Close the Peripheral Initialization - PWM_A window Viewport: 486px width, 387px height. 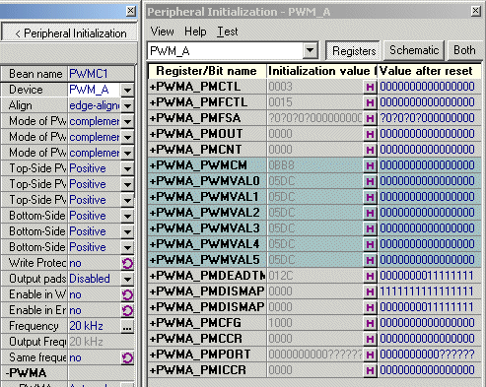pyautogui.click(x=476, y=11)
